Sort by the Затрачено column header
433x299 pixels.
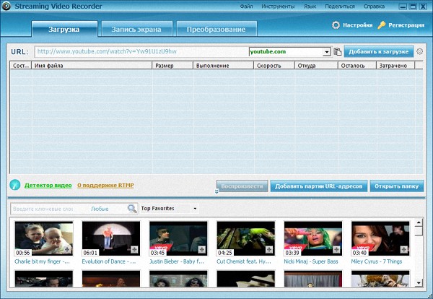pyautogui.click(x=395, y=66)
